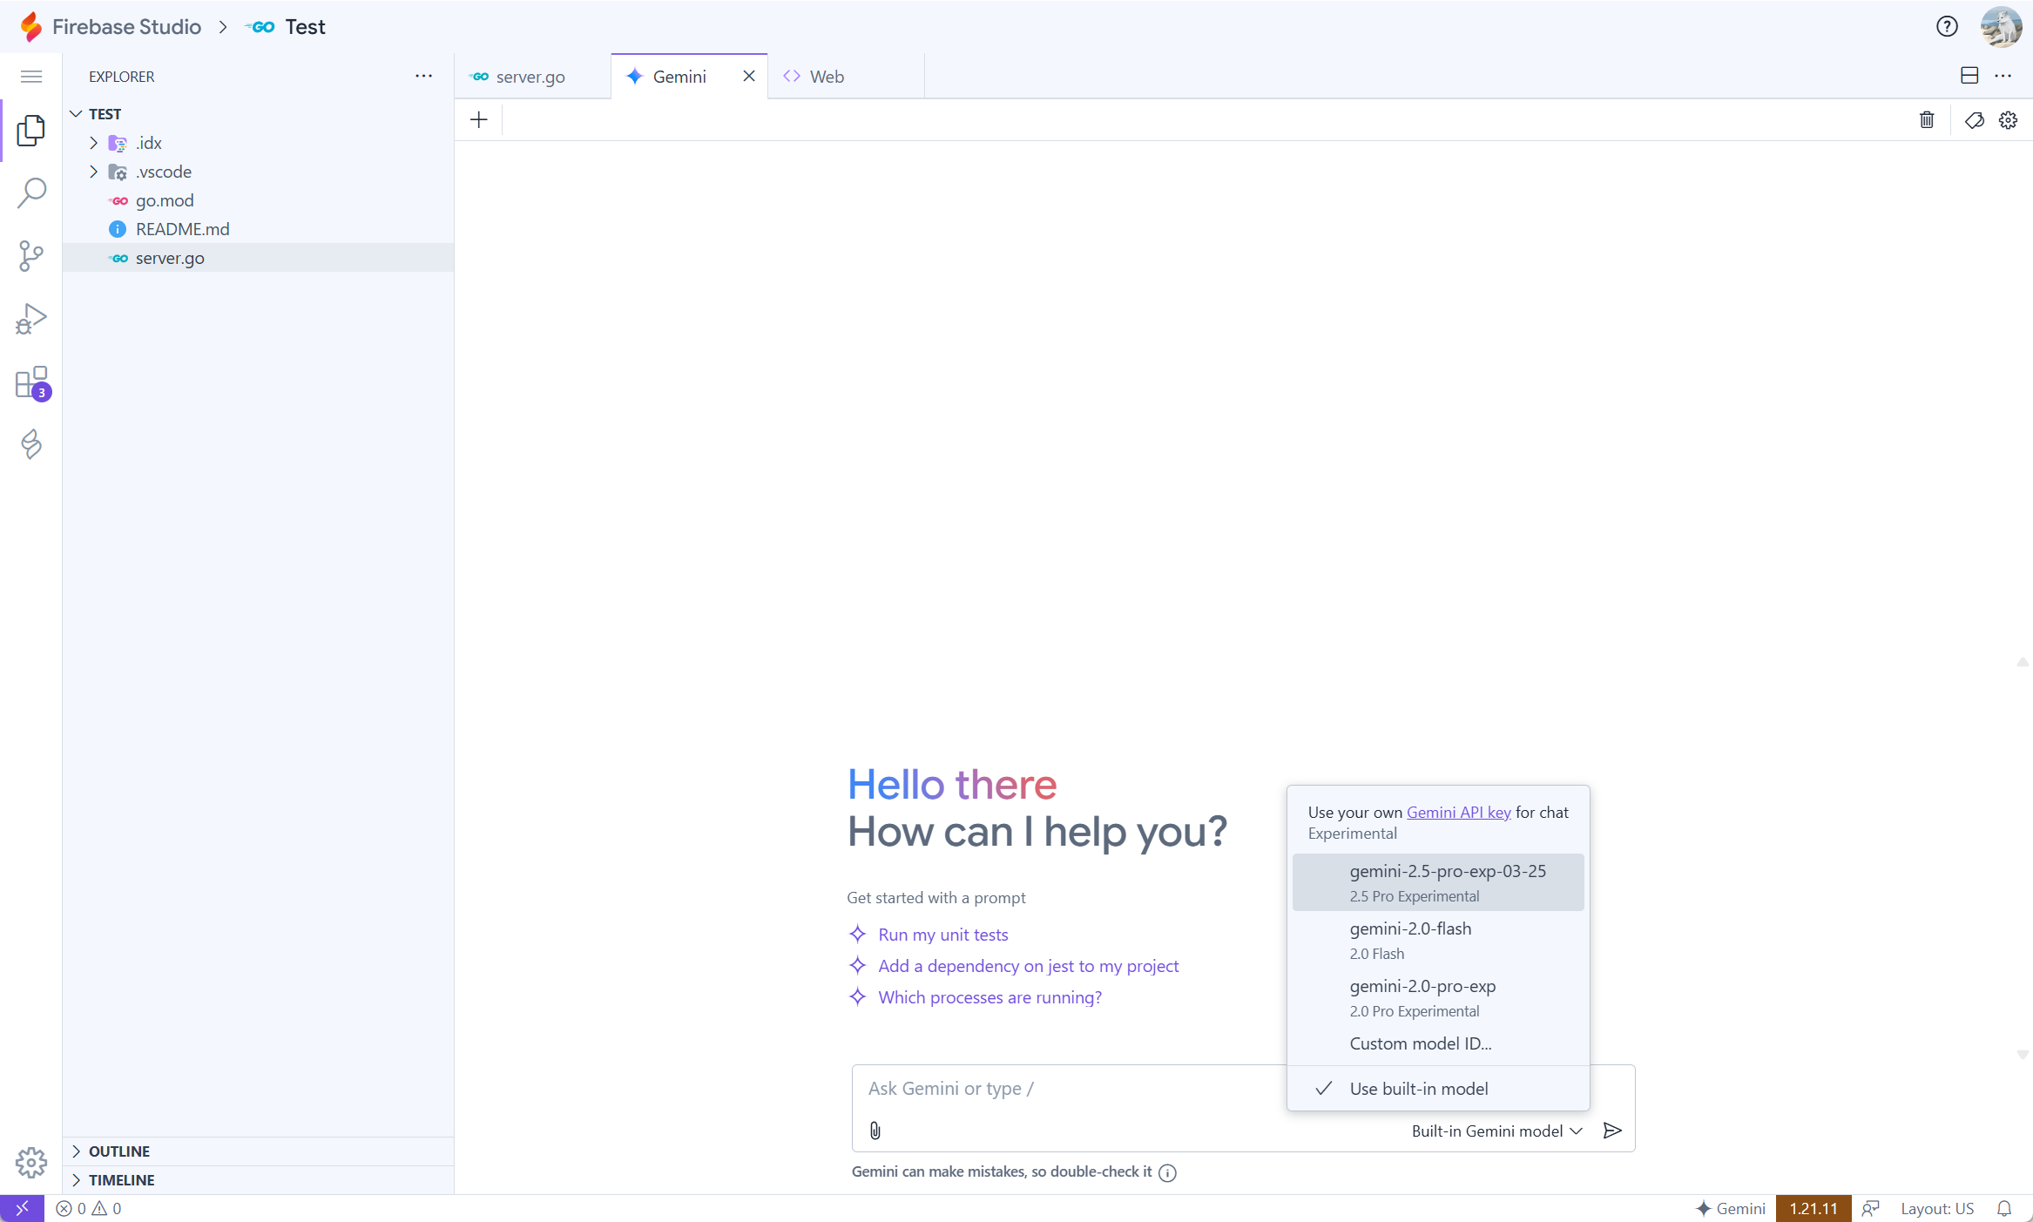Toggle the hamburger menu icon
This screenshot has width=2033, height=1222.
[x=30, y=77]
